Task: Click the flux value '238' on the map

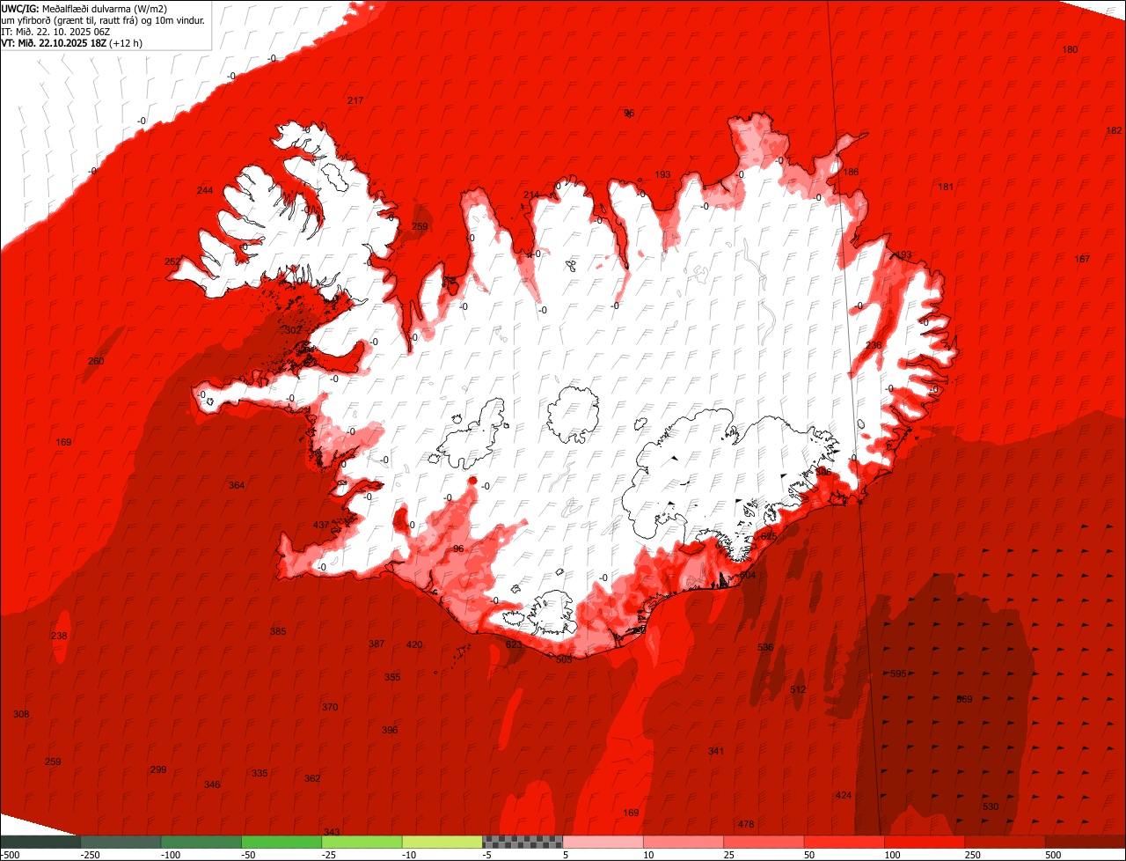Action: [59, 636]
